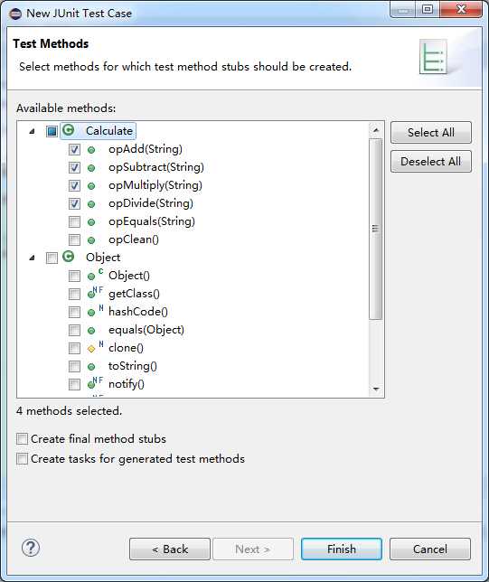Select the opEquals(String) row text

(x=152, y=221)
